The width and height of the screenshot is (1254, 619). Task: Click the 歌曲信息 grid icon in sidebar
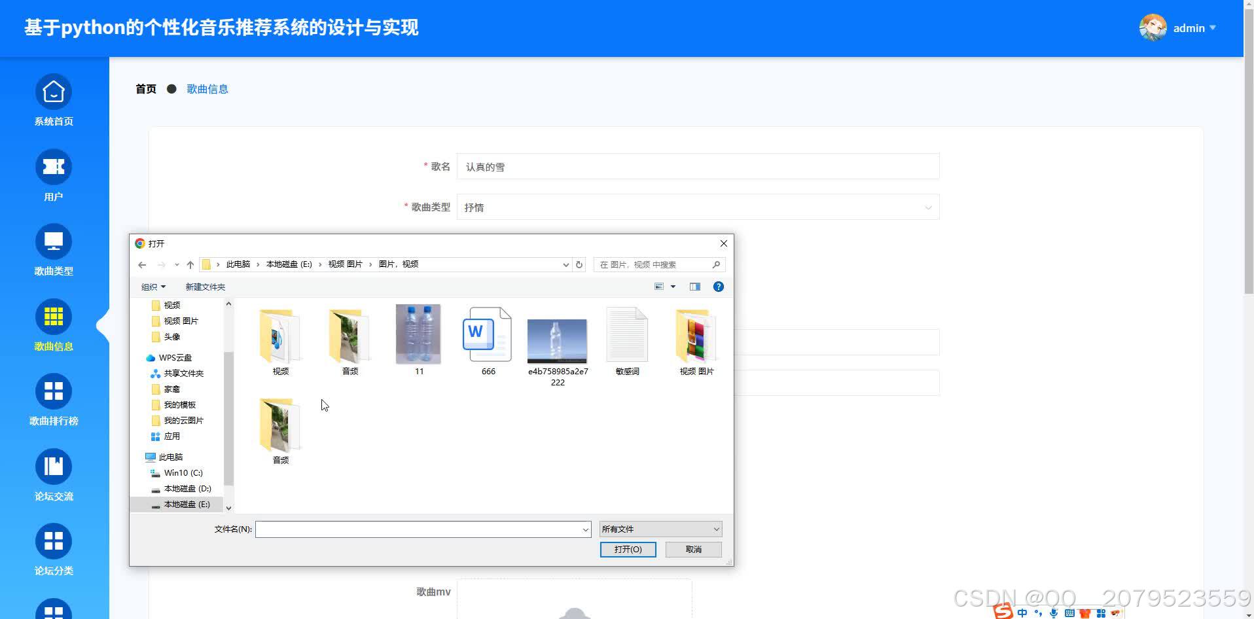53,317
